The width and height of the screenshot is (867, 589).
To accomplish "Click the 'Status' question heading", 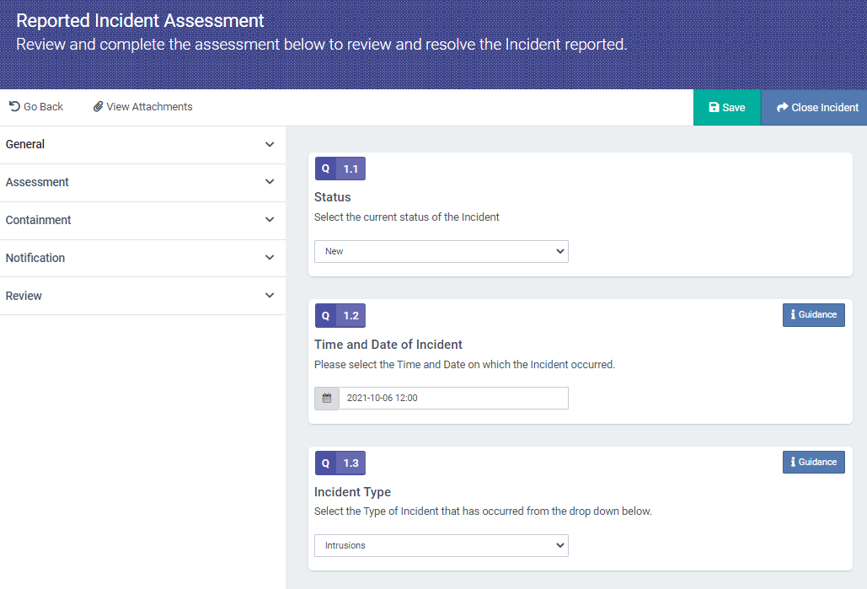I will coord(332,197).
